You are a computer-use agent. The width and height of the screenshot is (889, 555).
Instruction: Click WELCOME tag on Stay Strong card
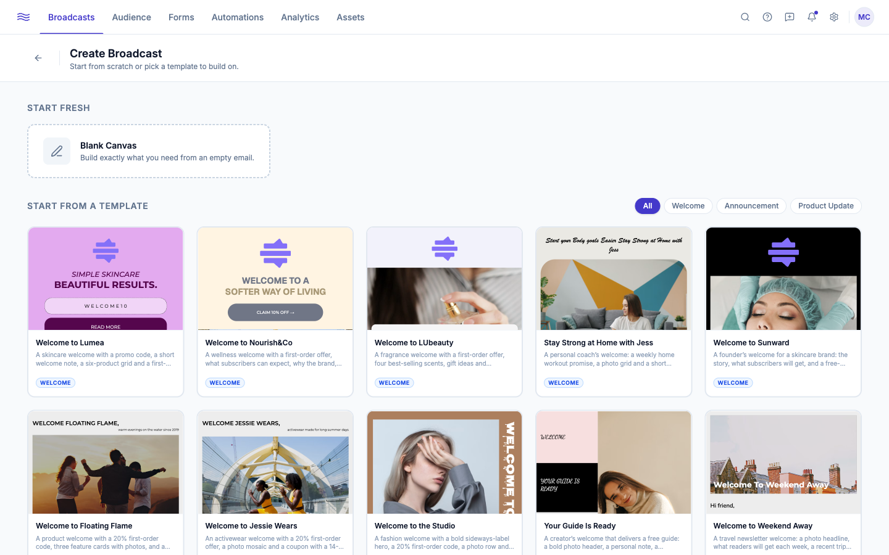click(x=564, y=383)
